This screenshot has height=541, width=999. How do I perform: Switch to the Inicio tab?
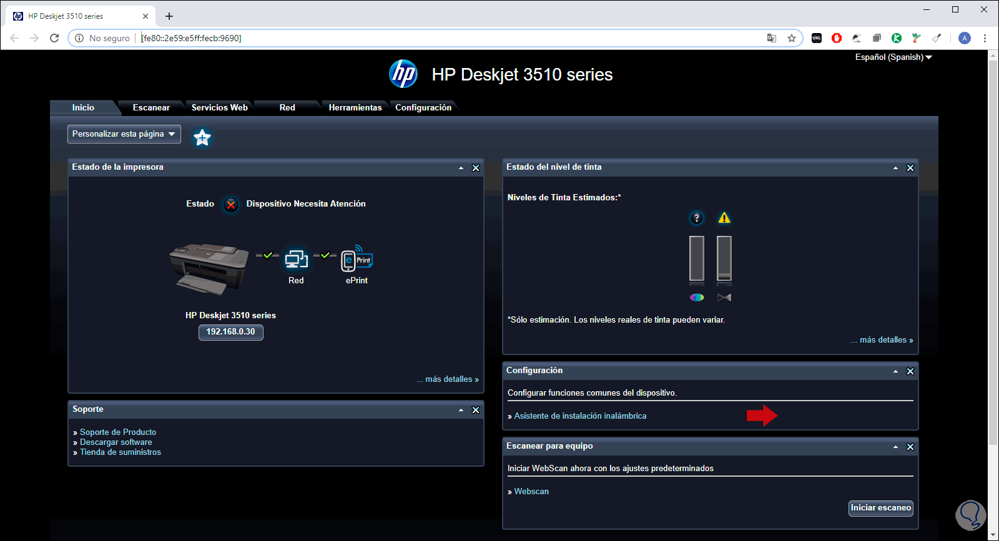click(x=83, y=107)
